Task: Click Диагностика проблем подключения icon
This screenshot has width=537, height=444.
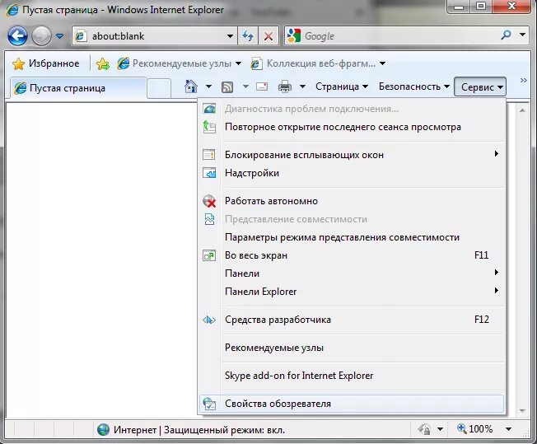Action: pyautogui.click(x=209, y=109)
